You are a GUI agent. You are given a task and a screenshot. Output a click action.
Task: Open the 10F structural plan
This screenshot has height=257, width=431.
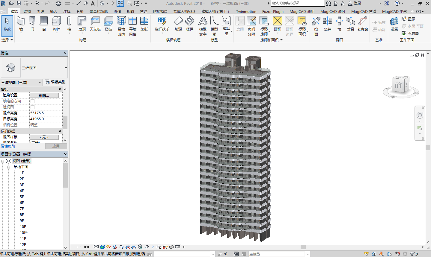coord(23,227)
